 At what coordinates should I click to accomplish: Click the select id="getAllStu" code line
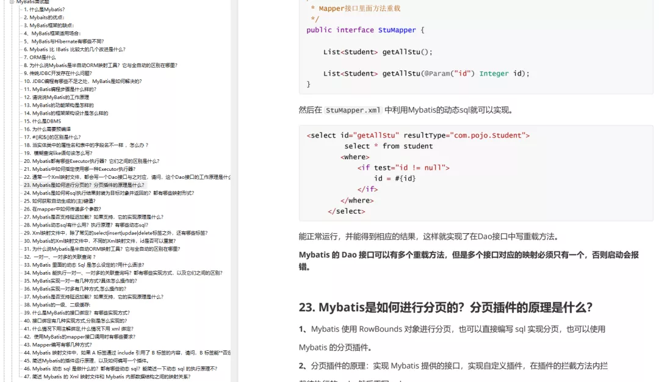coord(418,135)
